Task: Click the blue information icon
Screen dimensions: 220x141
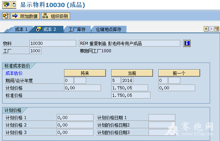Action: (x=187, y=43)
